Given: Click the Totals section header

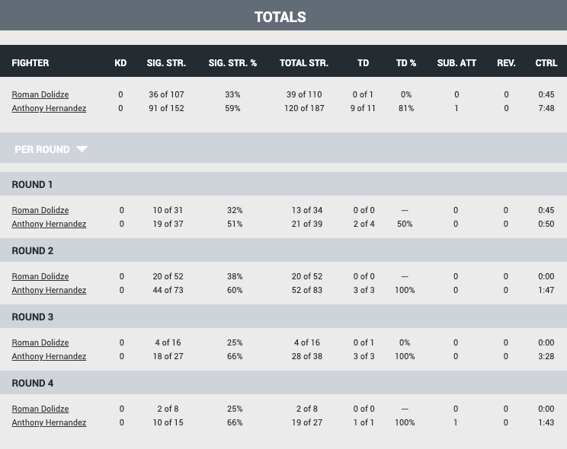Looking at the screenshot, I should tap(280, 17).
